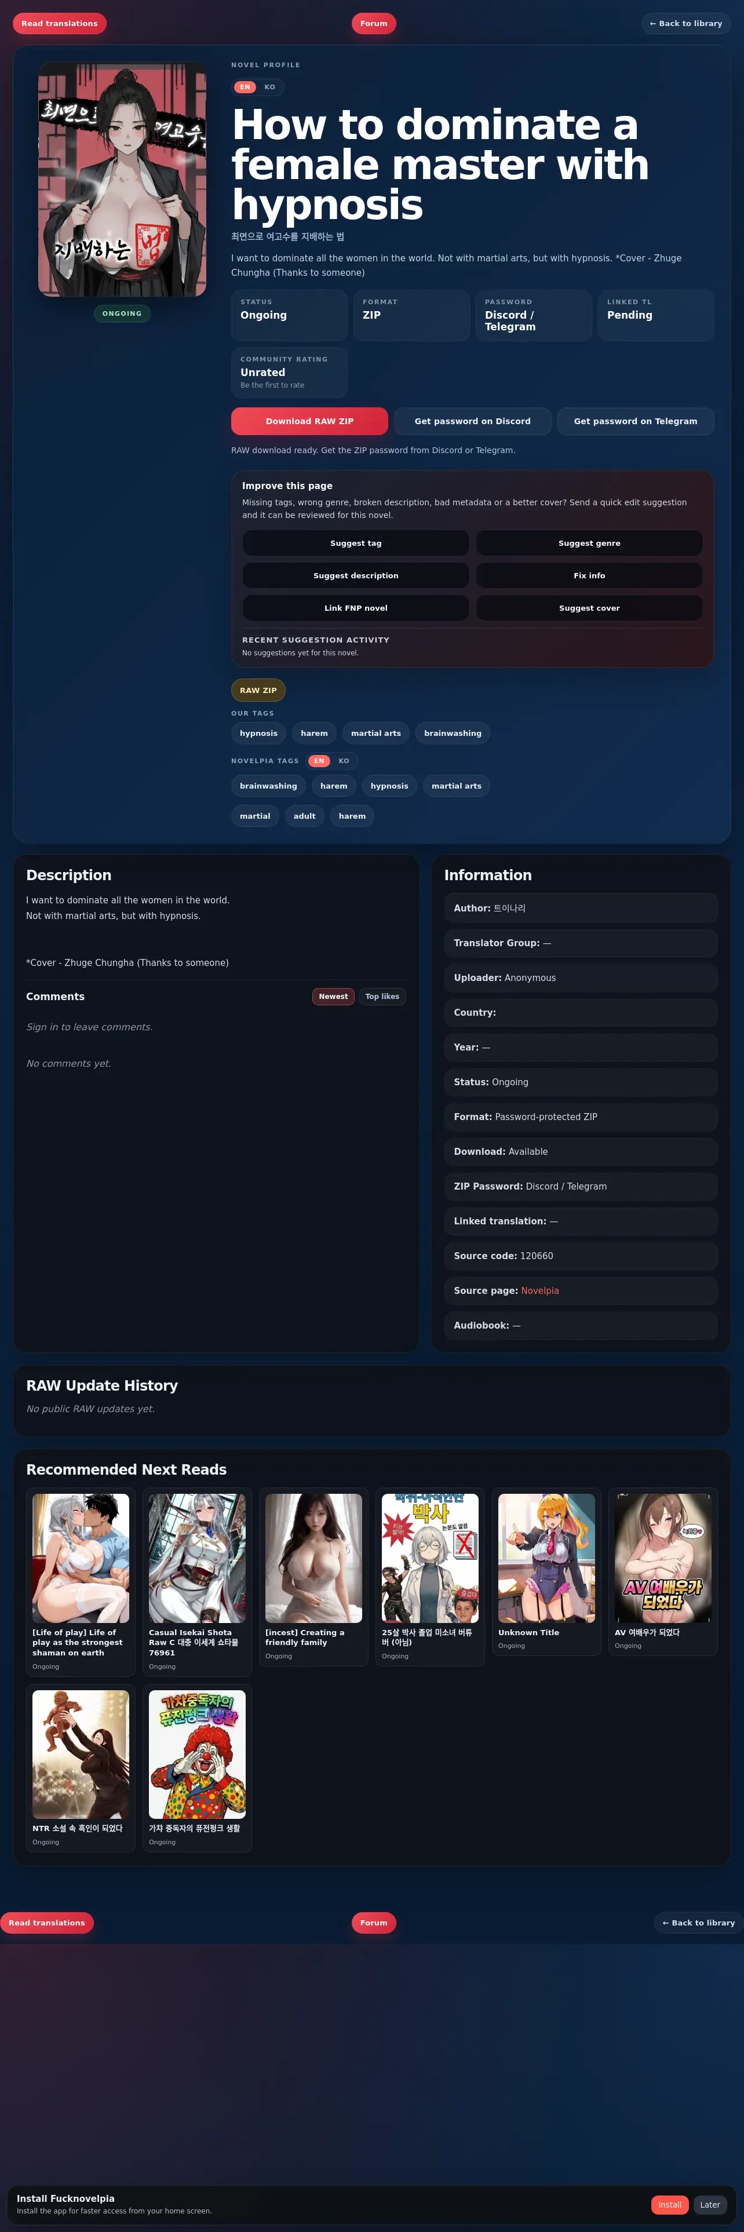Image resolution: width=744 pixels, height=2232 pixels.
Task: Sort comments by Top likes
Action: coord(382,997)
